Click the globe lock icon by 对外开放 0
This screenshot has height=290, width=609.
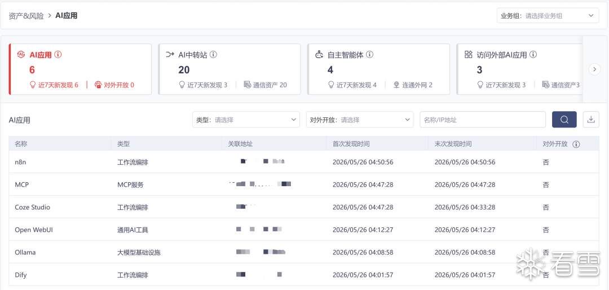pos(98,85)
